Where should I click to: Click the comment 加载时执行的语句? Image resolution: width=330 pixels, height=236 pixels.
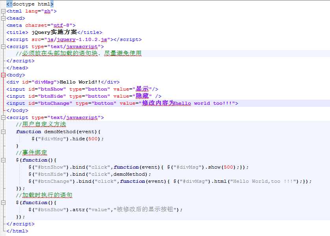44,195
